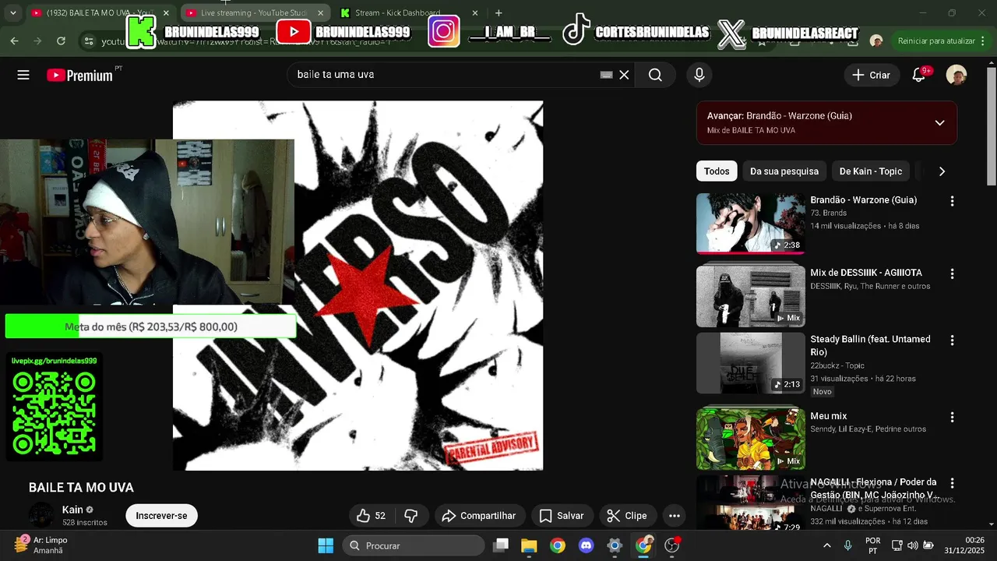Dislike the video with thumbs down
This screenshot has width=997, height=561.
[410, 516]
